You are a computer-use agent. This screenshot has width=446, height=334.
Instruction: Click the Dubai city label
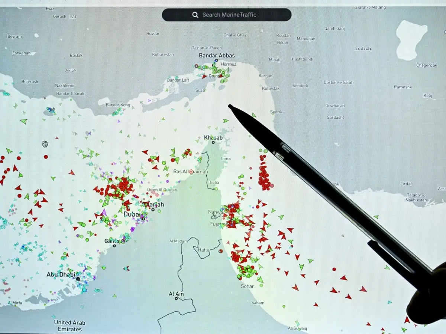coord(132,215)
